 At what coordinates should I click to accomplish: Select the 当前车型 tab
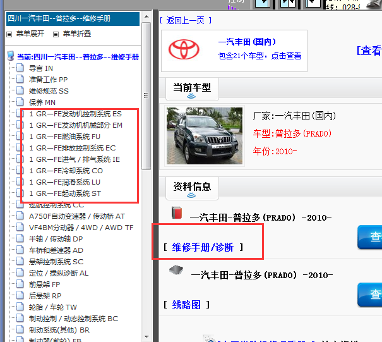point(192,89)
